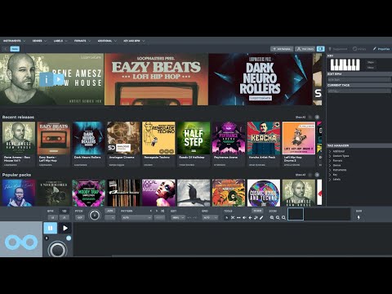Click the lightning bolt icon in toolbar

[x=359, y=217]
